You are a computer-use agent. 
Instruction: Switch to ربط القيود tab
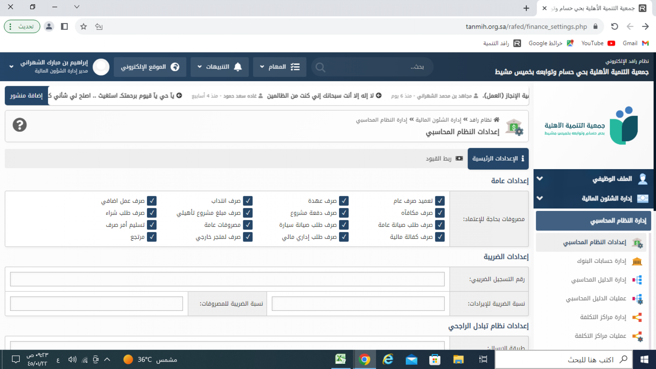[444, 158]
